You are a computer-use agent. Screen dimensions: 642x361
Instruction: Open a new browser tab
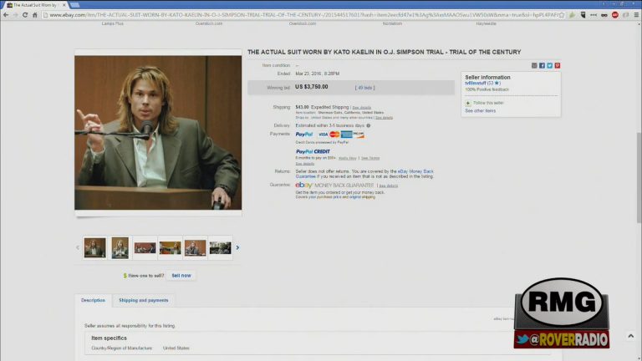pos(75,5)
